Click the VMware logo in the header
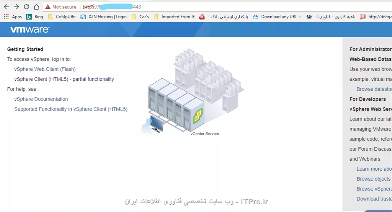Screen dimensions: 392x212 [30, 29]
